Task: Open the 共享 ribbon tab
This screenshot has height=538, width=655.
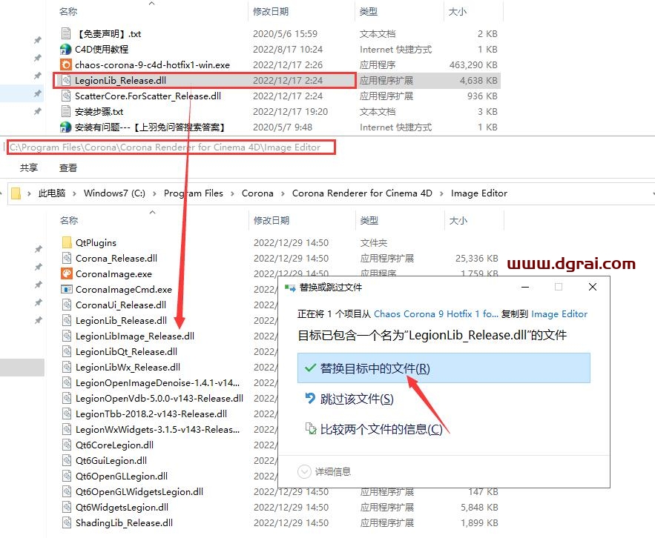Action: pyautogui.click(x=29, y=168)
